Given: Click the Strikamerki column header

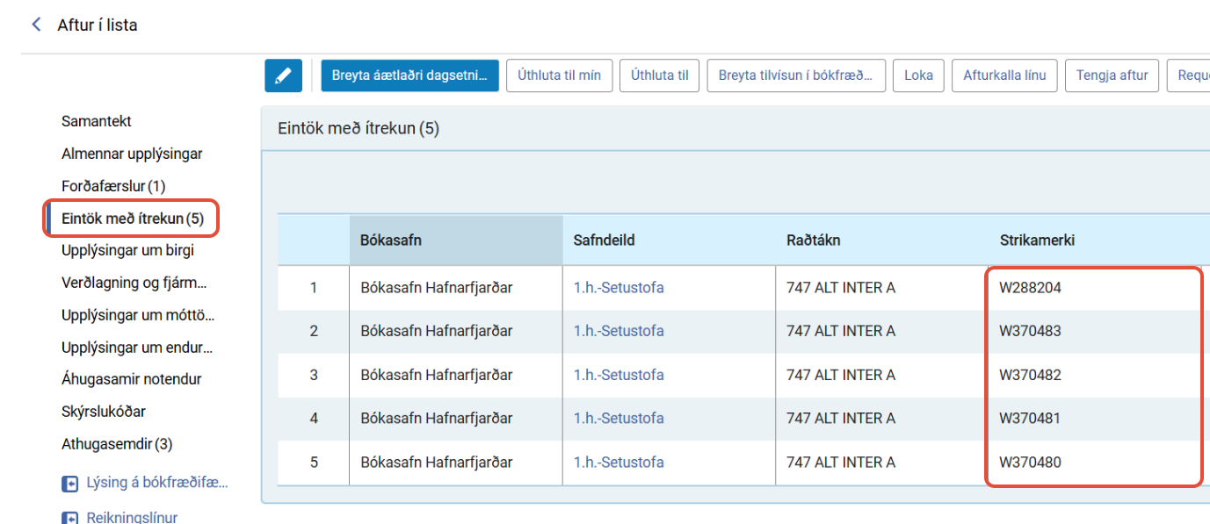Looking at the screenshot, I should tap(1037, 240).
